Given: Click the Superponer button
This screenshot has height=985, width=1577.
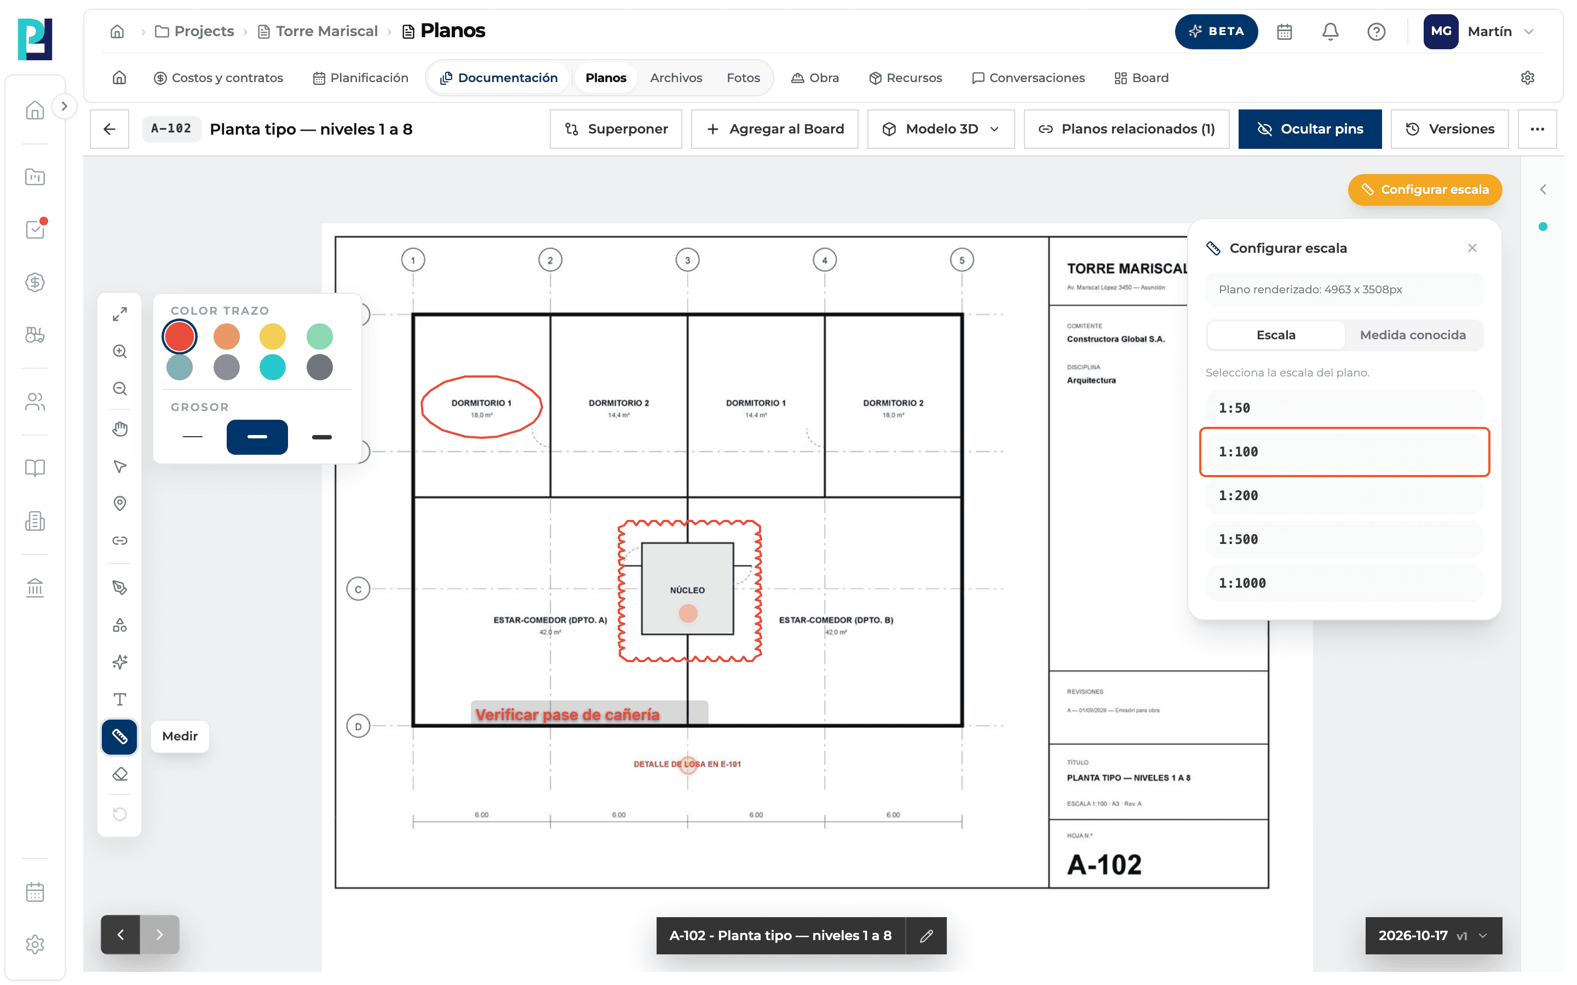Looking at the screenshot, I should 616,129.
